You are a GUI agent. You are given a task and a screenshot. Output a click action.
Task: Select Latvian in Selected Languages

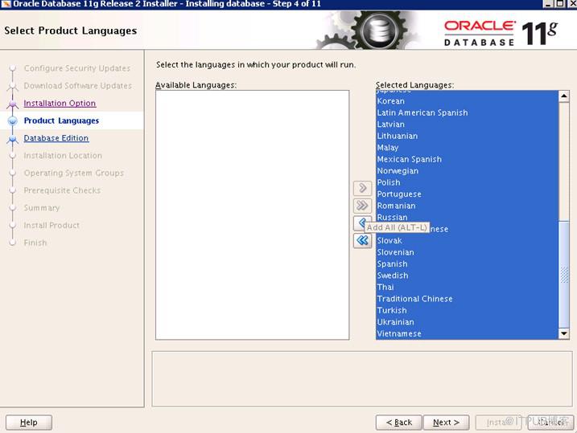(x=468, y=125)
